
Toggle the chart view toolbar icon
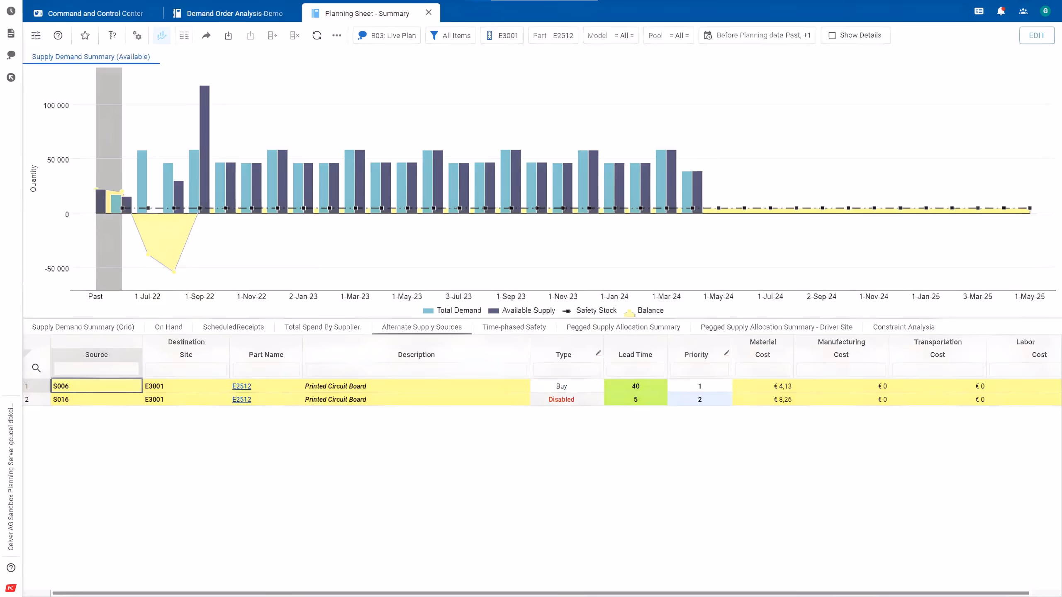[x=162, y=36]
